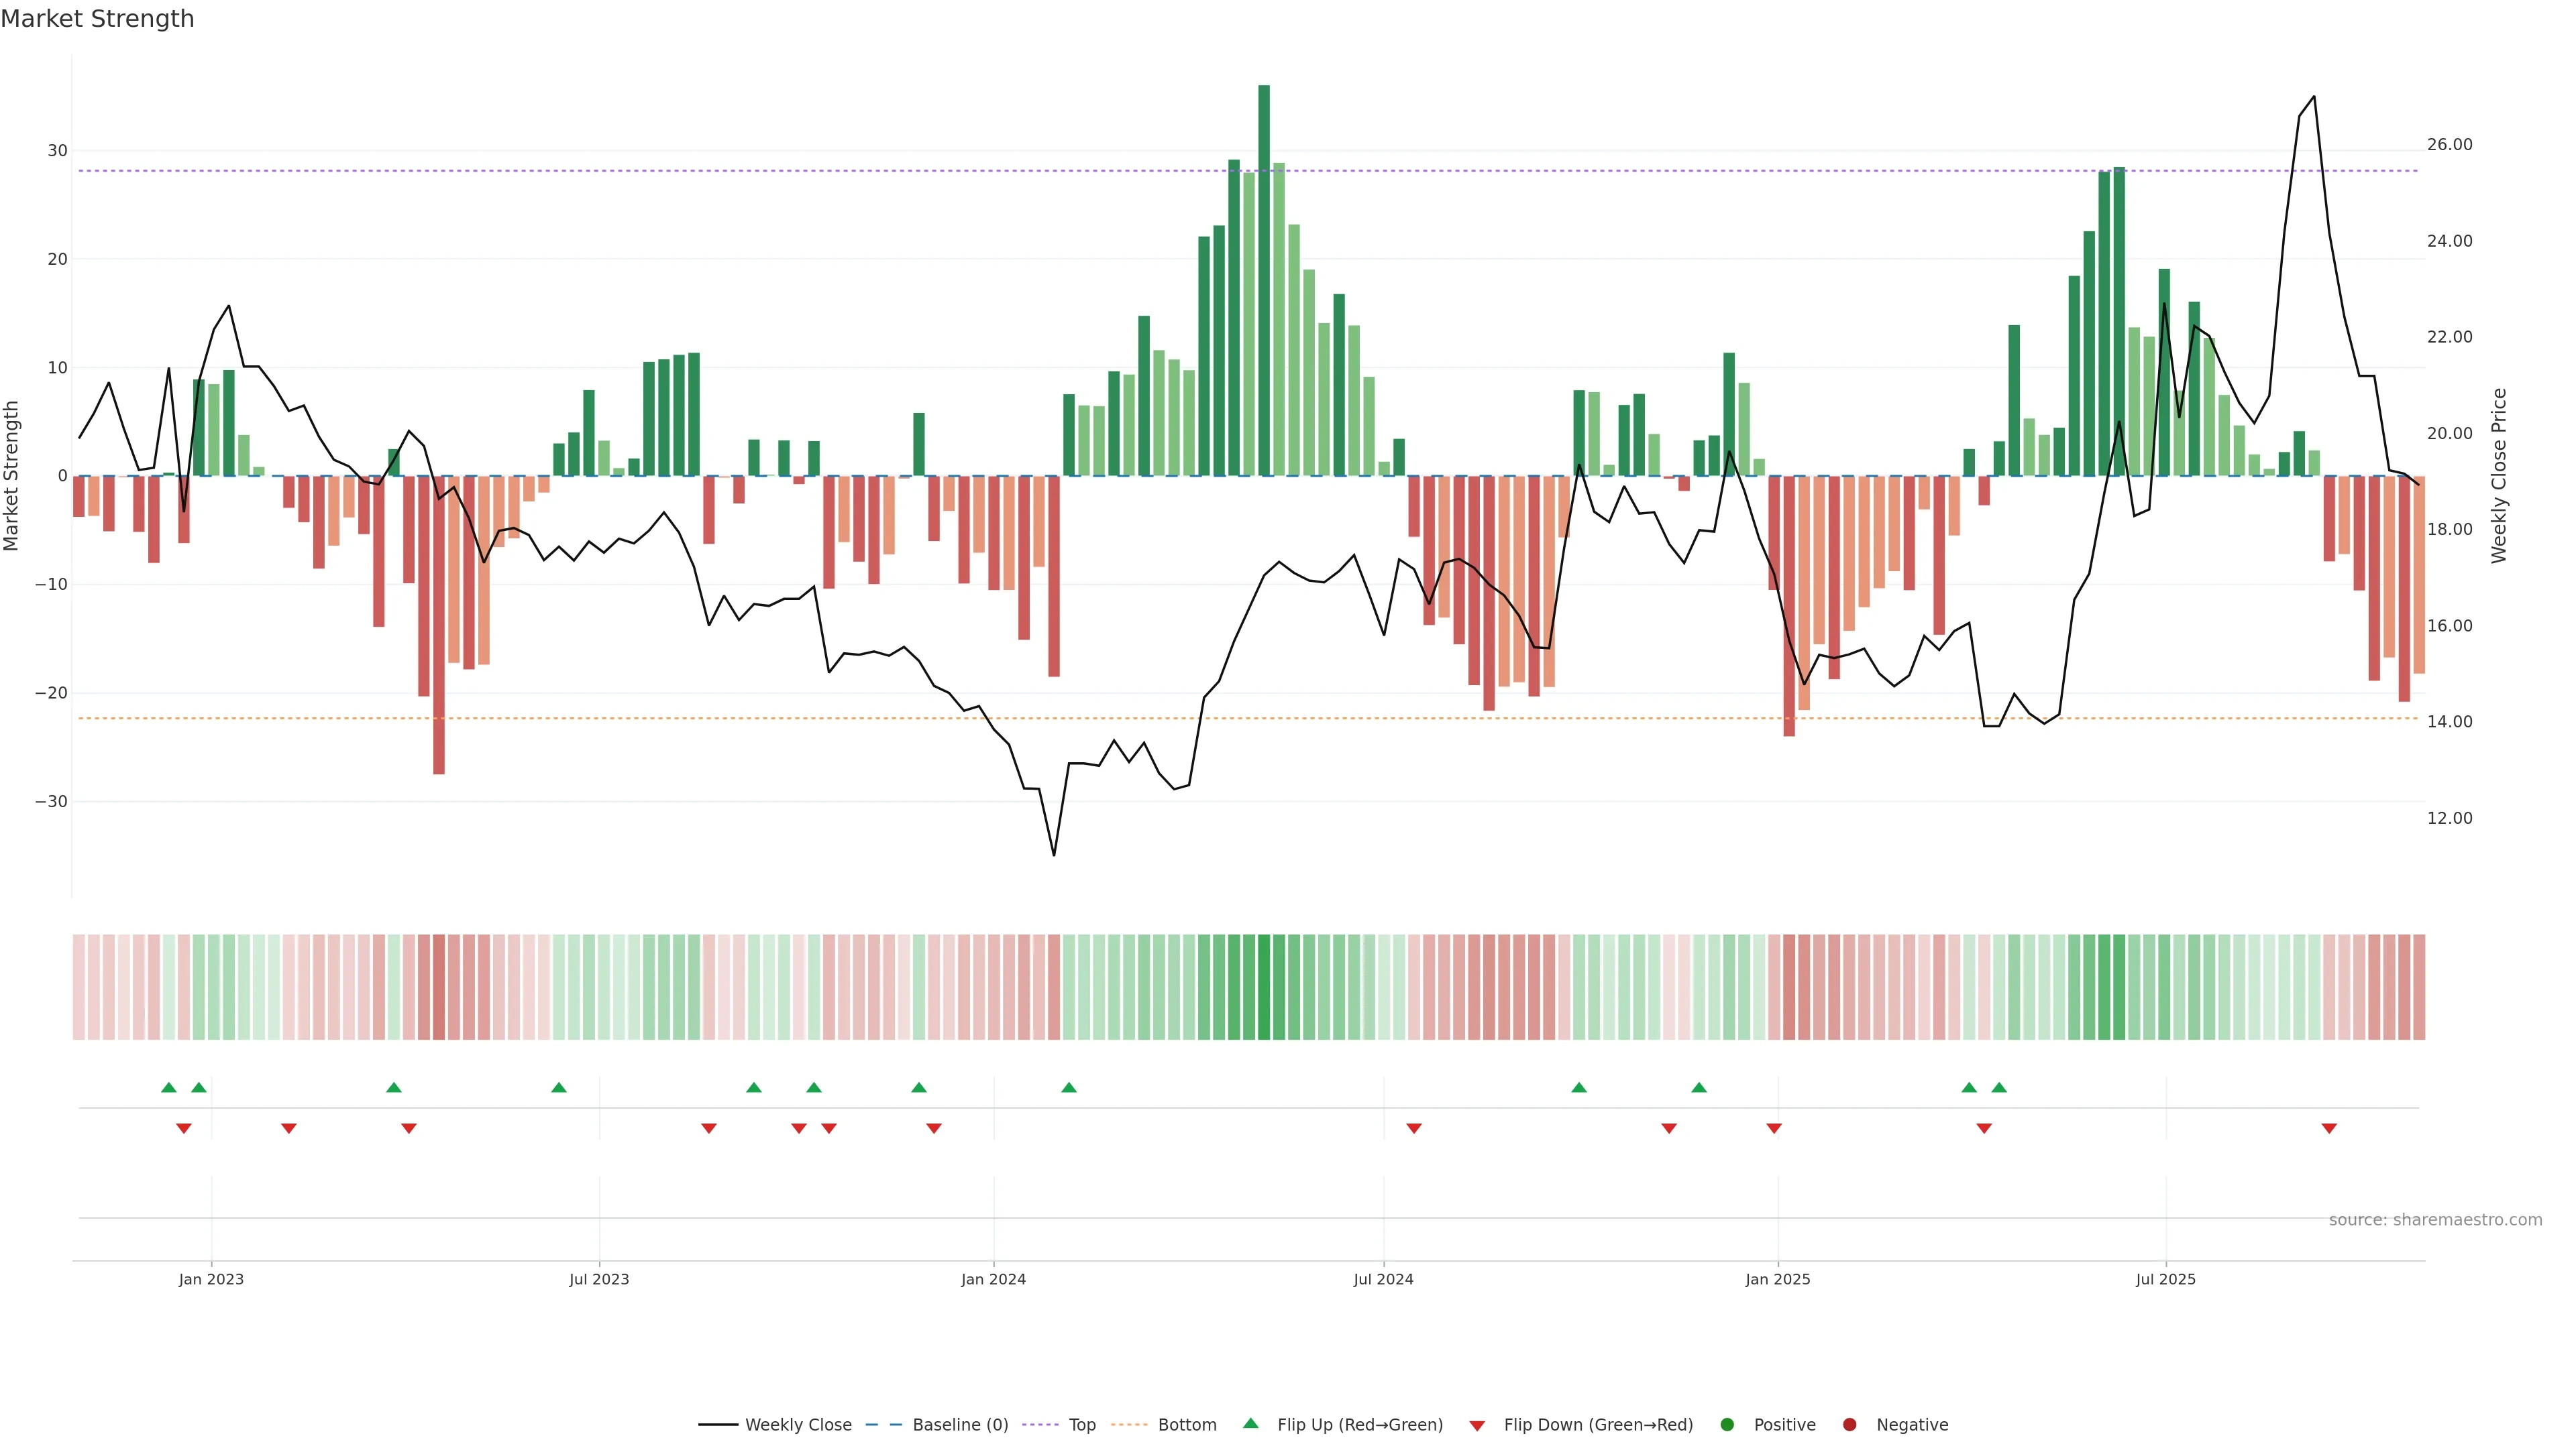Click the Market Strength chart title
The width and height of the screenshot is (2576, 1448).
pyautogui.click(x=97, y=19)
